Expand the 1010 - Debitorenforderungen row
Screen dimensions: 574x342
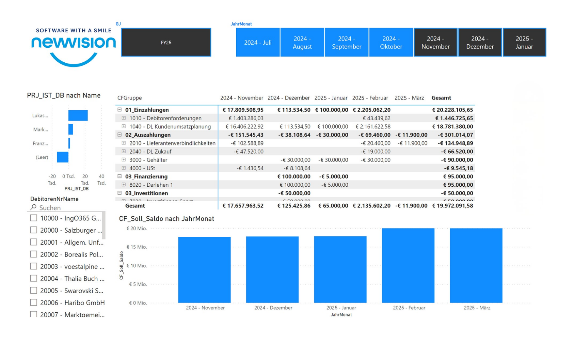[124, 118]
